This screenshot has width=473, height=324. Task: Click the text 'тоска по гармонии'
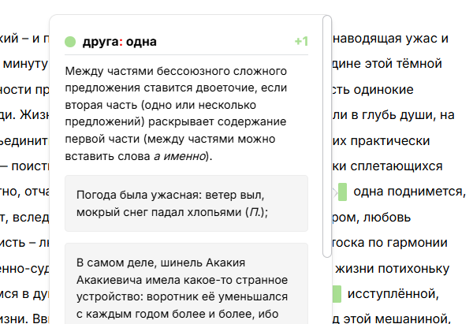pyautogui.click(x=389, y=243)
